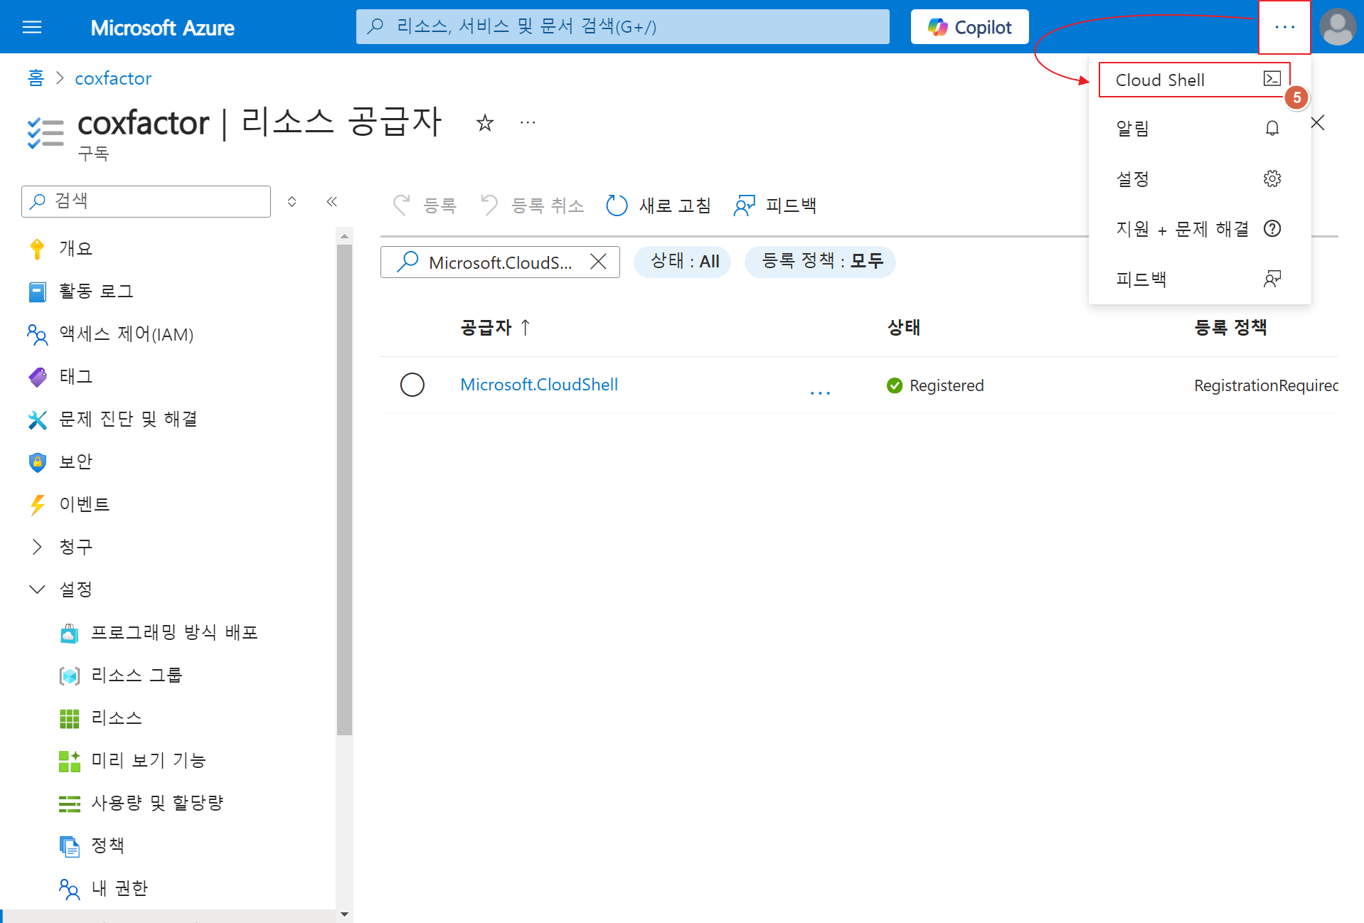Click the question mark help icon

click(1272, 229)
